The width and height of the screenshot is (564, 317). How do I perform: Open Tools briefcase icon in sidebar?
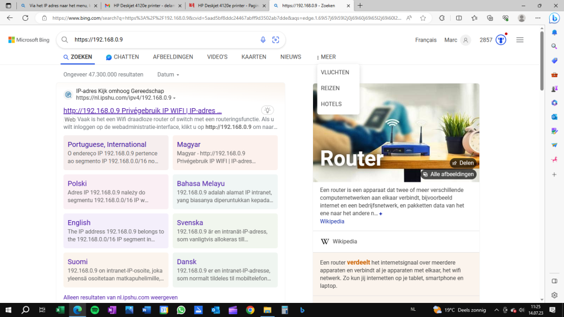pyautogui.click(x=554, y=75)
